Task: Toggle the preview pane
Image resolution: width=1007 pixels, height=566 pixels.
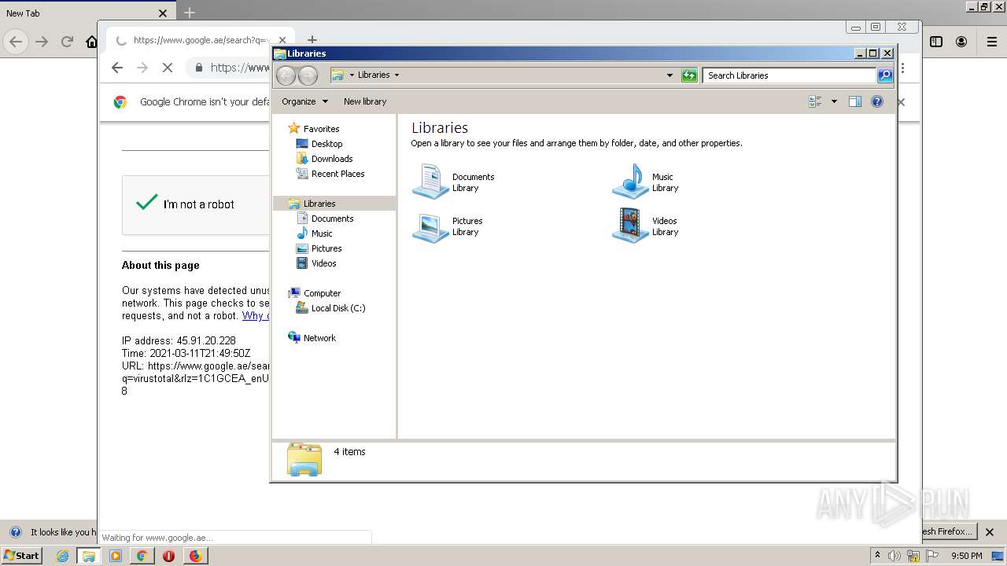Action: tap(855, 101)
